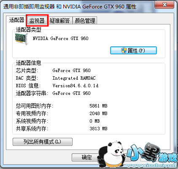
Task: Click the 3813 MB shared system memory value
Action: [98, 129]
